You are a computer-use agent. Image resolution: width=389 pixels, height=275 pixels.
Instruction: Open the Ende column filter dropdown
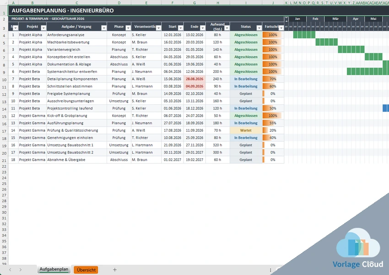202,28
